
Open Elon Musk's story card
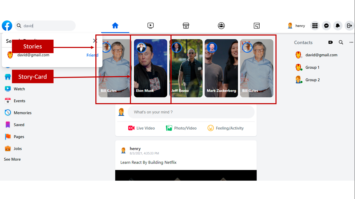point(150,68)
